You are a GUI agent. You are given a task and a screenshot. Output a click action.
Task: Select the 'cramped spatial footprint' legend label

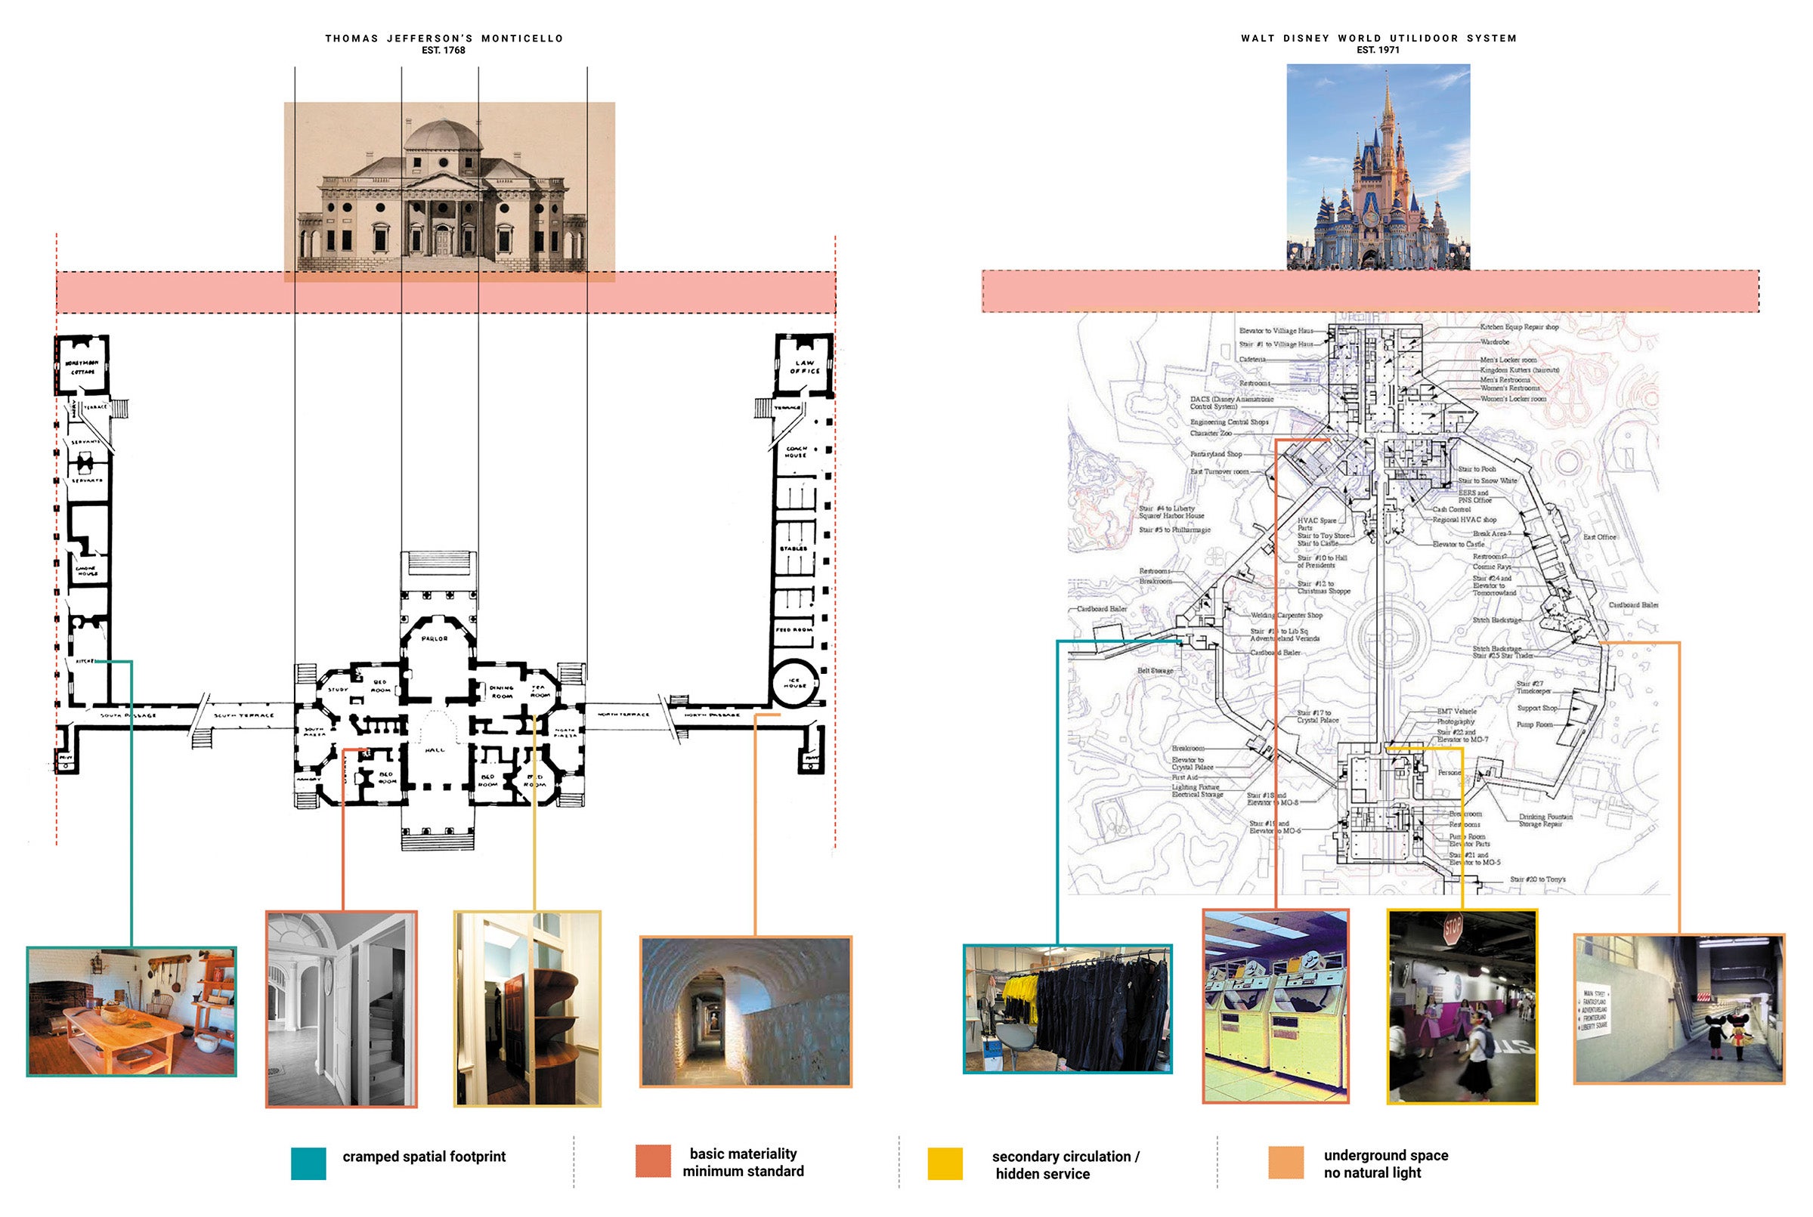(424, 1157)
